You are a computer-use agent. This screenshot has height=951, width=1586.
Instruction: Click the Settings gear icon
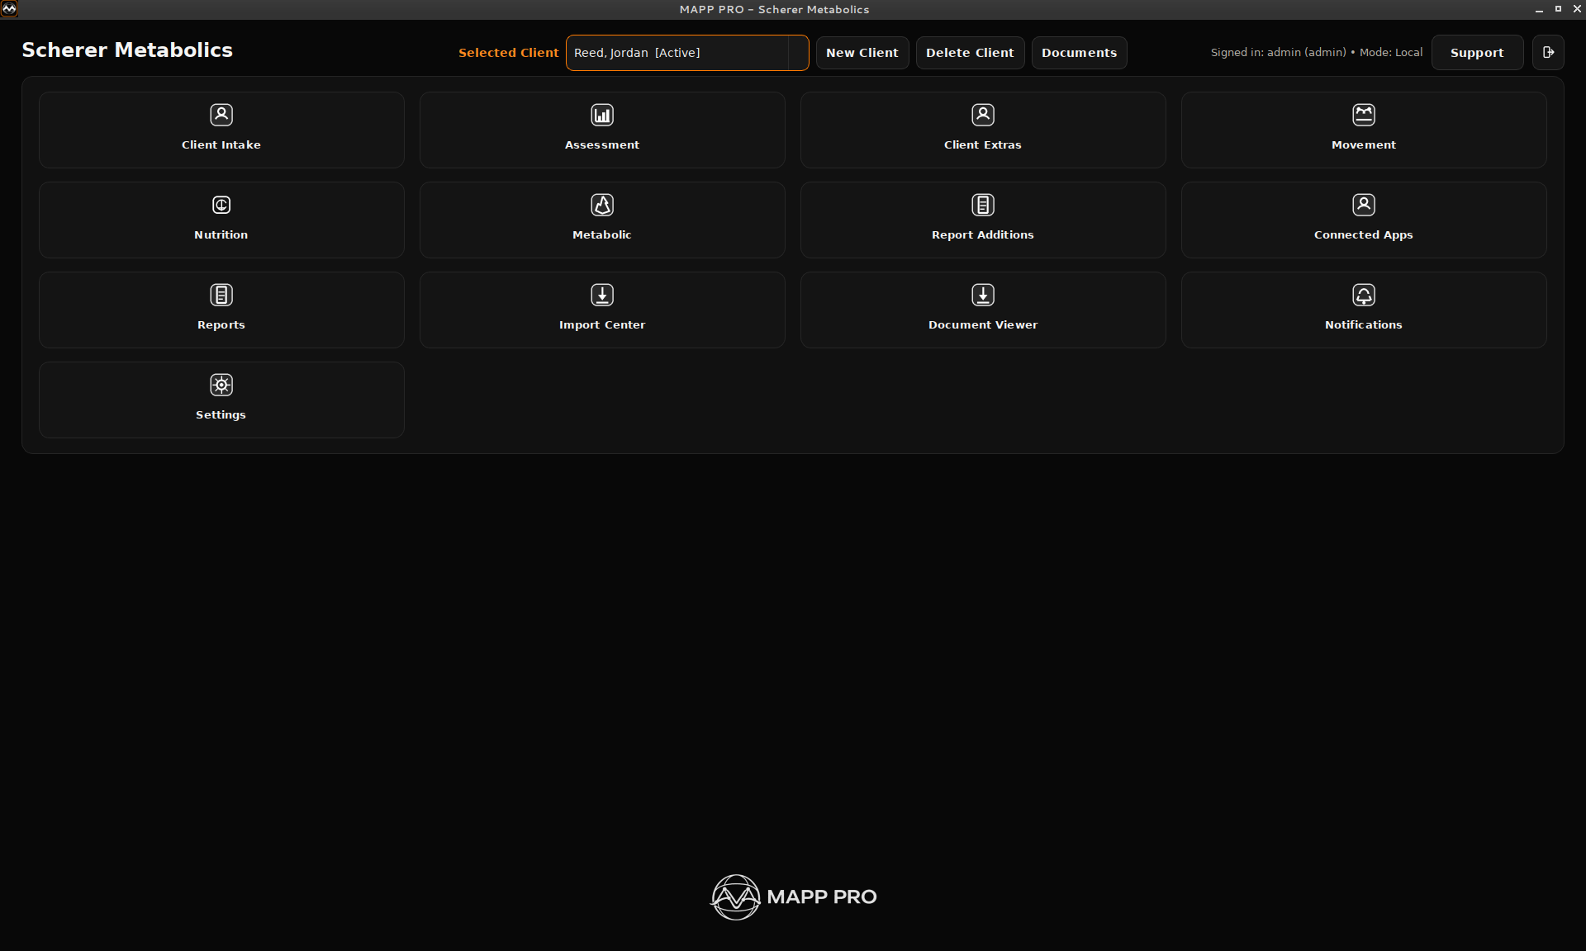click(x=221, y=385)
